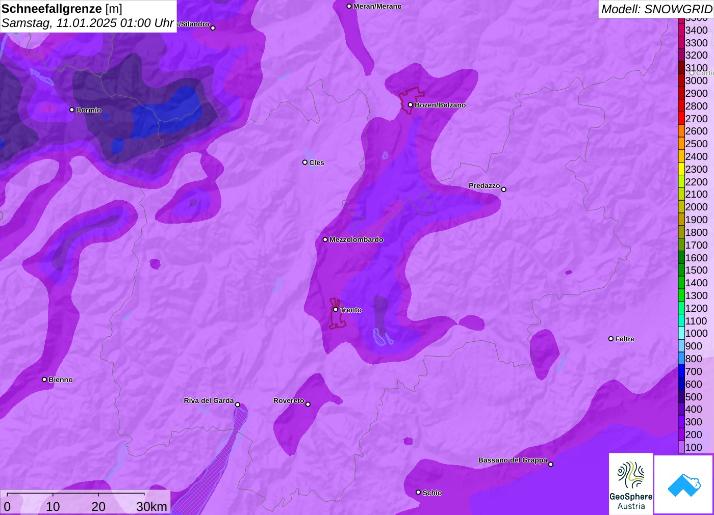The image size is (714, 515).
Task: Select the Cles location marker
Action: point(305,162)
